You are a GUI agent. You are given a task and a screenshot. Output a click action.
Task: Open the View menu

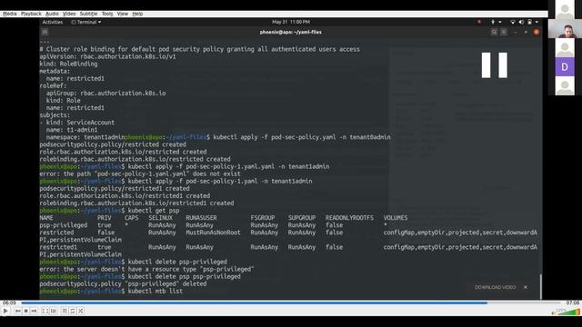coord(123,14)
